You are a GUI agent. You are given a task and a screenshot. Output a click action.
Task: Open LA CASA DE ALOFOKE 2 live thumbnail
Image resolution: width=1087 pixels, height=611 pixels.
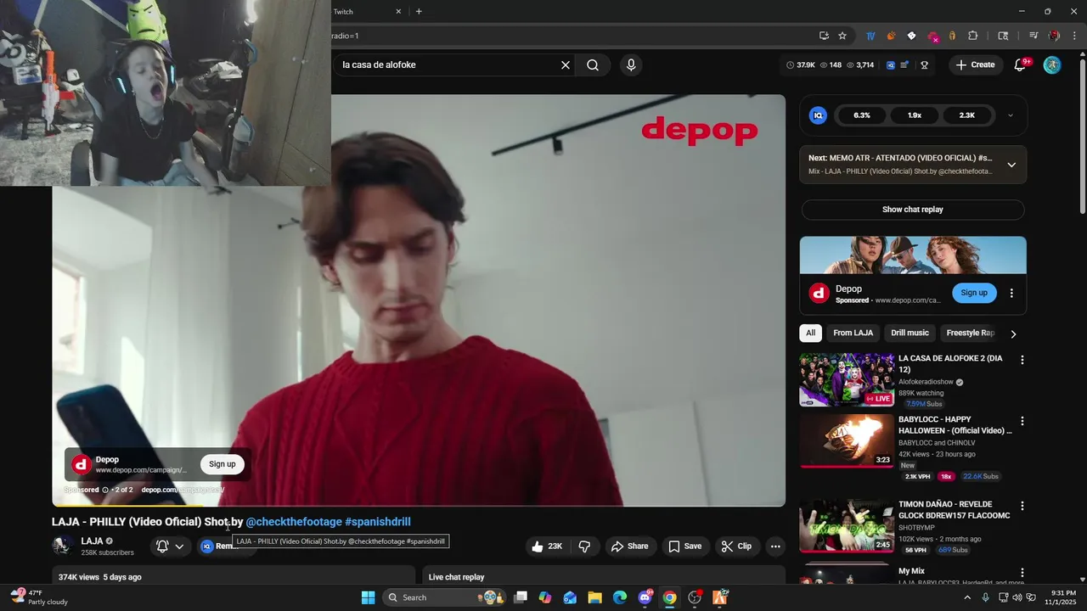[x=847, y=379]
